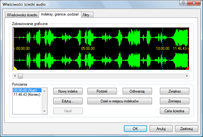
Task: Select 11:46.43 (Koniec) list entry
Action: pyautogui.click(x=27, y=95)
